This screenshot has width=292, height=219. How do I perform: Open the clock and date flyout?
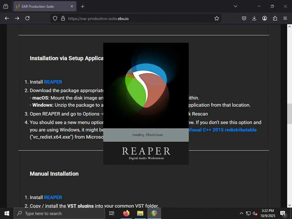coord(268,213)
